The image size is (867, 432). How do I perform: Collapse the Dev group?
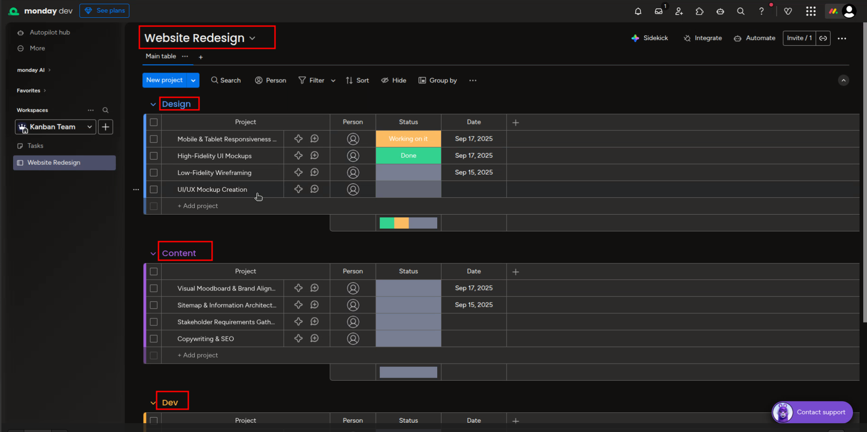(x=153, y=403)
